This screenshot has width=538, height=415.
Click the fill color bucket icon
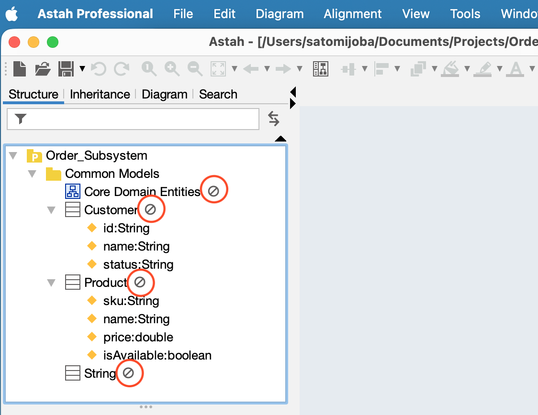pyautogui.click(x=450, y=68)
